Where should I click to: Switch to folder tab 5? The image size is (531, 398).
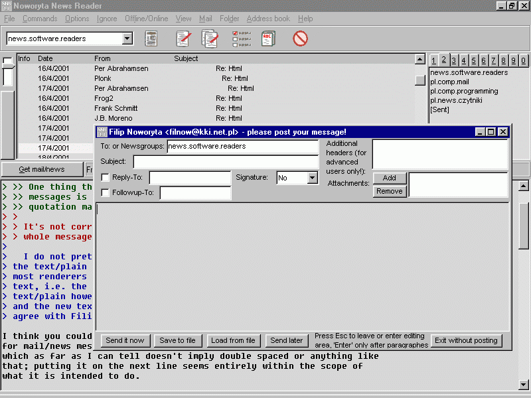pos(473,60)
